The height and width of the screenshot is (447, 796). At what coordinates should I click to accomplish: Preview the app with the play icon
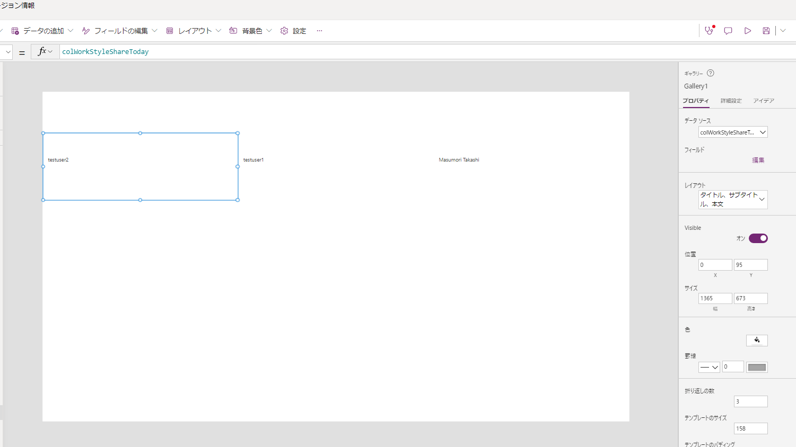(x=748, y=31)
